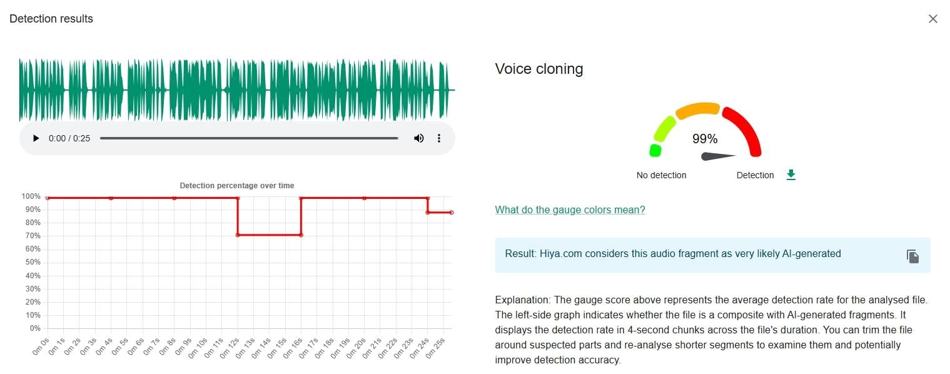Click the gauge needle pointer
The image size is (950, 374).
[x=718, y=156]
